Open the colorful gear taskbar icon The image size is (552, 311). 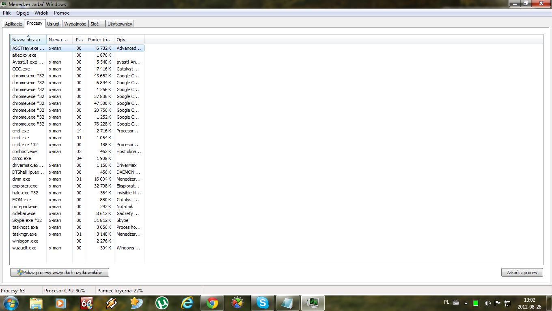(237, 302)
